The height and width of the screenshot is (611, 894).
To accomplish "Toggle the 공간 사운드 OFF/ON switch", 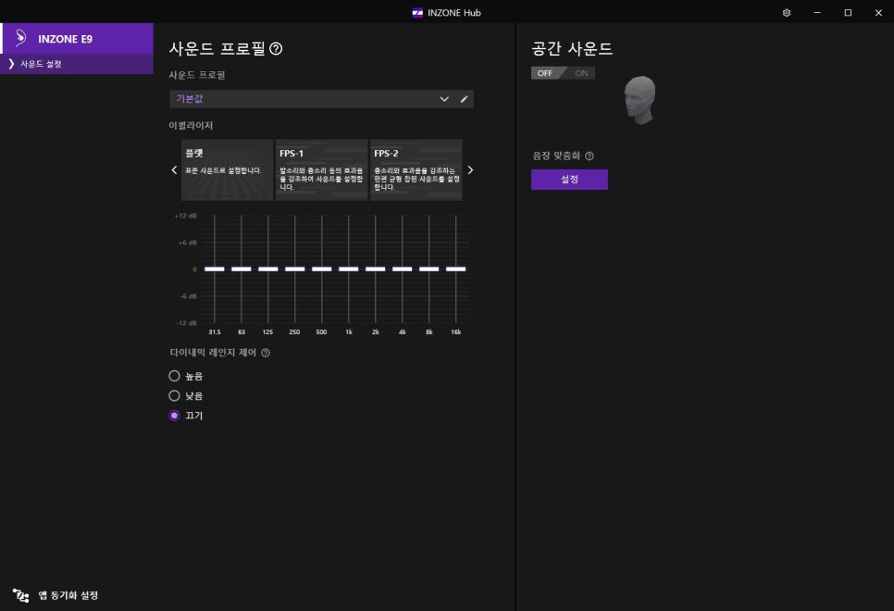I will click(x=563, y=73).
